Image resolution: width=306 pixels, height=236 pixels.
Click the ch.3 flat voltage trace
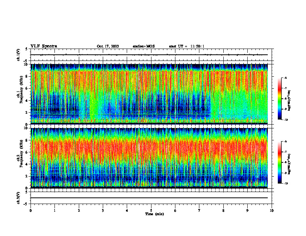point(149,198)
